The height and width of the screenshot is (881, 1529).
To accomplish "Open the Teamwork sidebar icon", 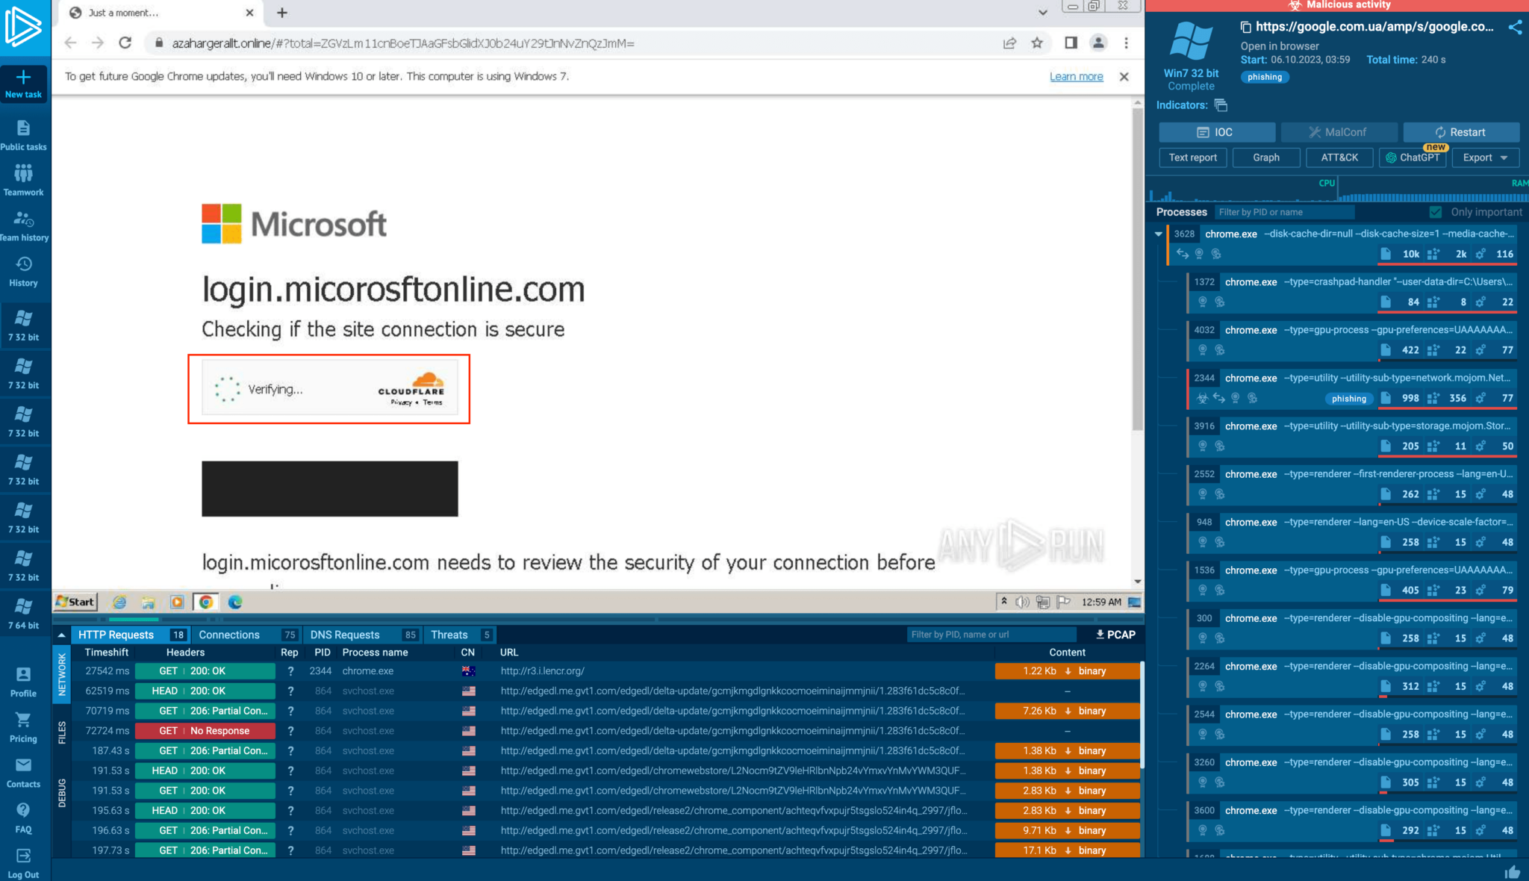I will 24,179.
